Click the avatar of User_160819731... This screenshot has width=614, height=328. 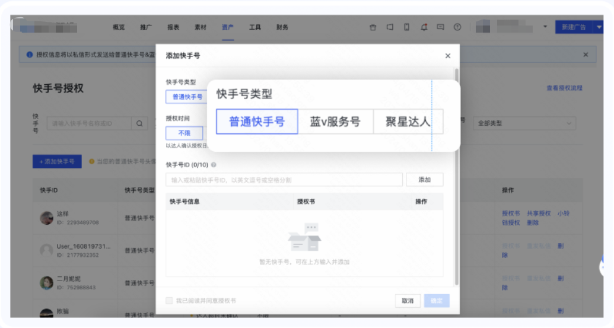[x=47, y=250]
